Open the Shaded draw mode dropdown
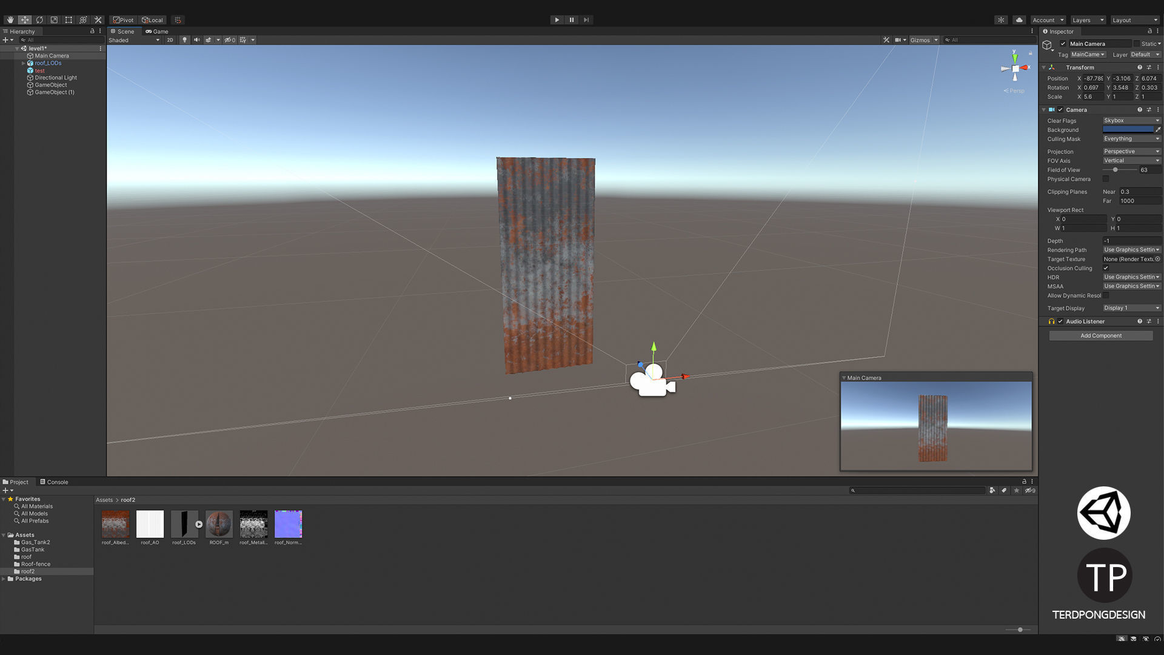1164x655 pixels. [134, 40]
